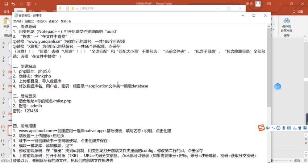The image size is (308, 163).
Task: Click new folder icon in Explorer quick toolbar
Action: point(73,8)
